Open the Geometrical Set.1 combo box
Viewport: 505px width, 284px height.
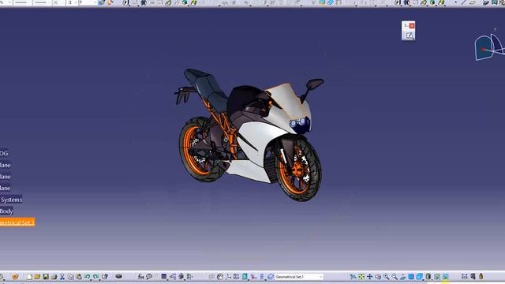[x=299, y=277]
